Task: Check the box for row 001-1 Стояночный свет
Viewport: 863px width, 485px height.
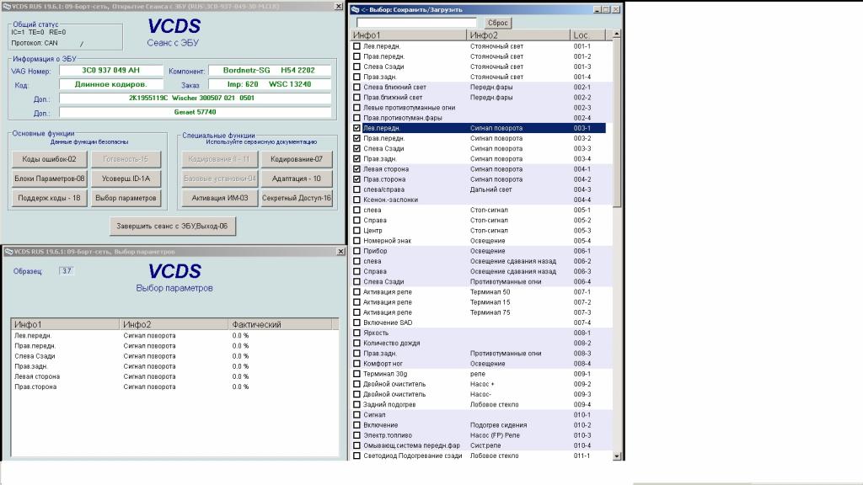Action: 356,46
